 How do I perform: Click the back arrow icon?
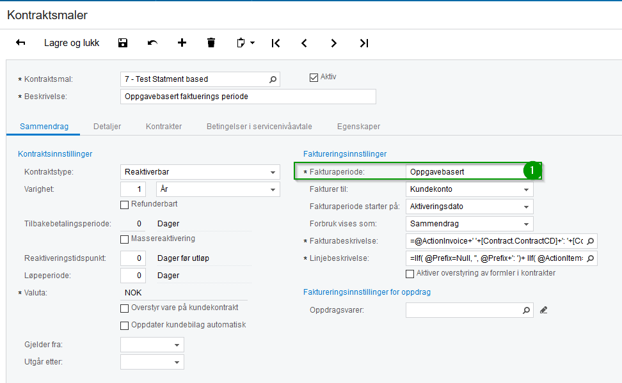[20, 43]
